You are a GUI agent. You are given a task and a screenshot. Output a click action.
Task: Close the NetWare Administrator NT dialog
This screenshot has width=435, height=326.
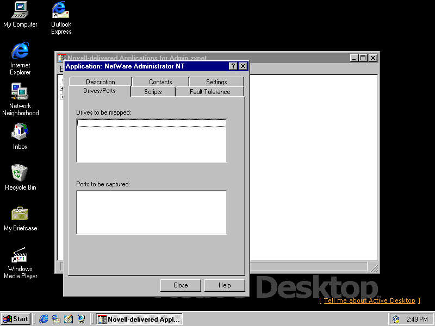pyautogui.click(x=243, y=66)
